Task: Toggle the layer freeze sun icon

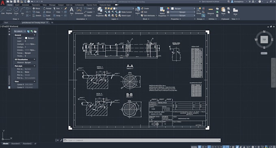Action: click(109, 8)
